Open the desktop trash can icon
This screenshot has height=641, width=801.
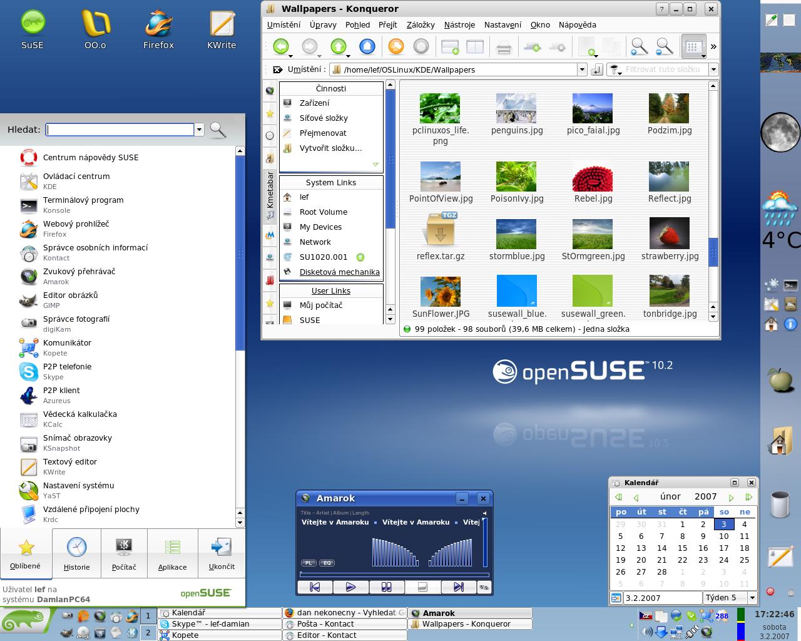tap(780, 505)
